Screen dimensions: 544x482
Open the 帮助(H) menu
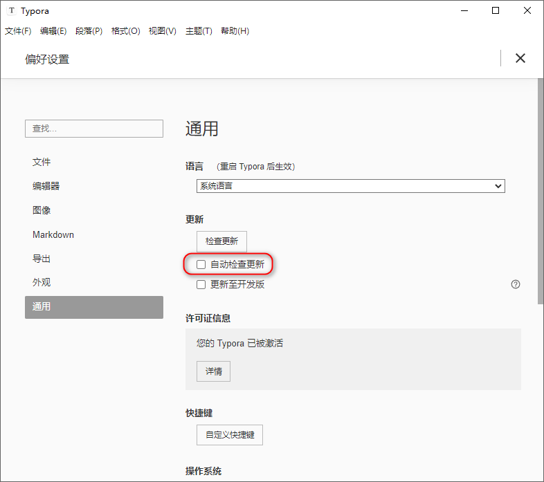[x=235, y=31]
